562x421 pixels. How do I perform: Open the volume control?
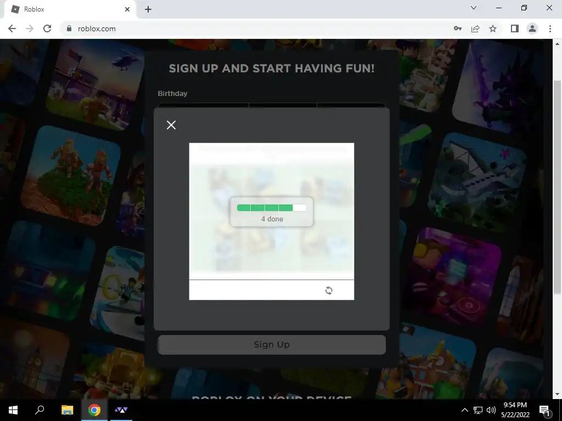pyautogui.click(x=491, y=410)
